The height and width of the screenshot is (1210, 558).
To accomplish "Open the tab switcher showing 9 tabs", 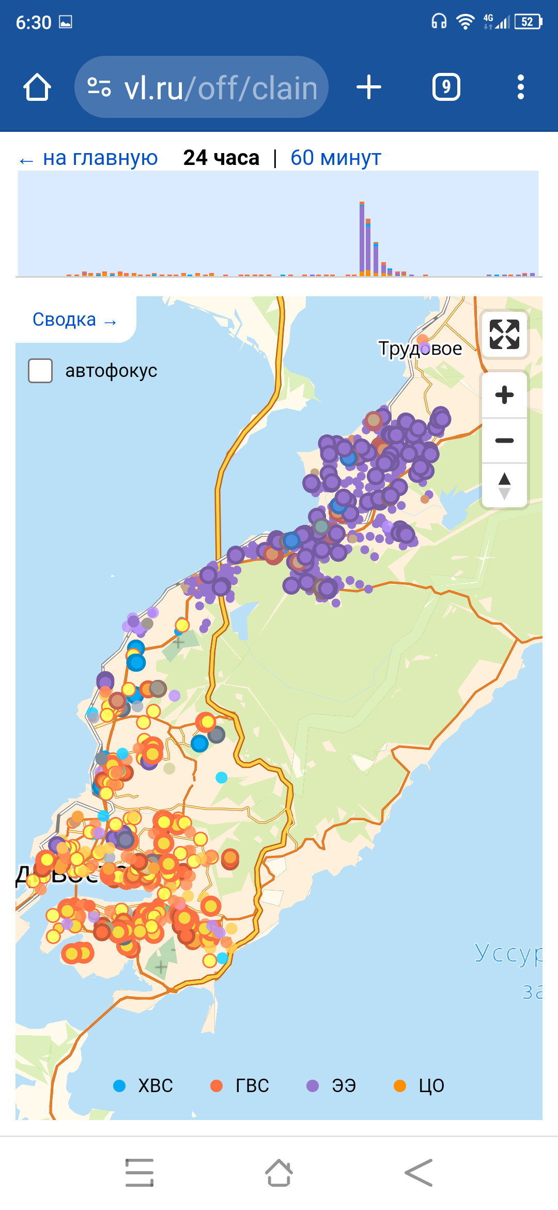I will (446, 87).
